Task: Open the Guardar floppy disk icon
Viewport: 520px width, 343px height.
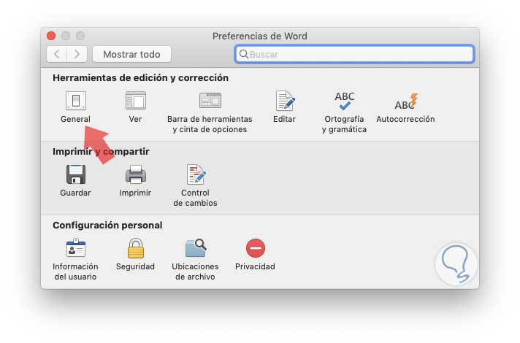Action: (76, 174)
